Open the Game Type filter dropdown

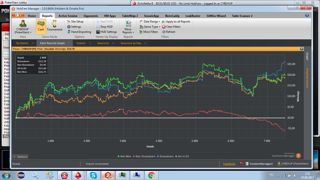pyautogui.click(x=149, y=26)
